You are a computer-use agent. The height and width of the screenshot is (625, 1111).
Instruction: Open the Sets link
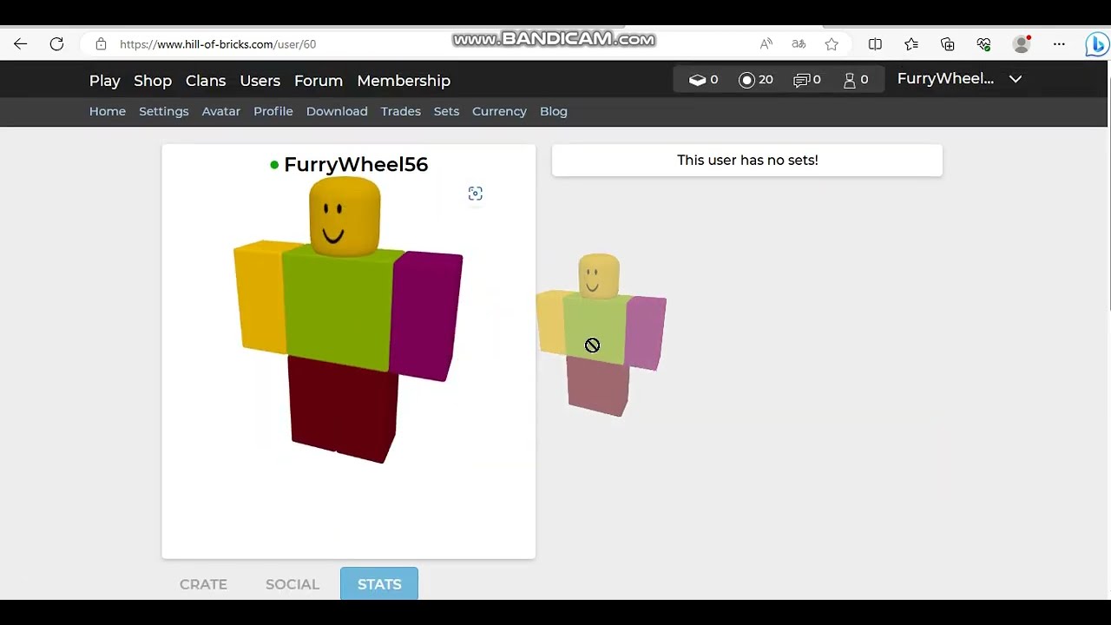click(x=446, y=111)
